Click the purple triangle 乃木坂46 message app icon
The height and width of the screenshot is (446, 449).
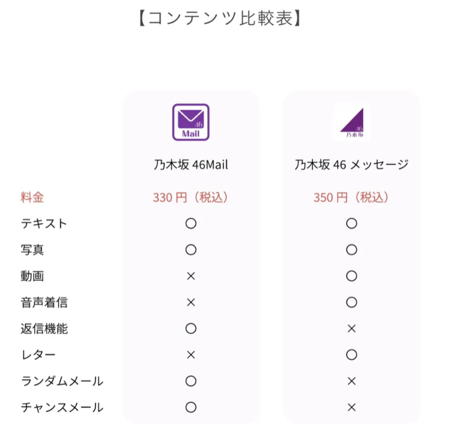(351, 122)
